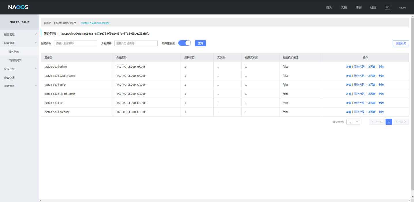Open 详情 for taotao-cloud-gateway
Screen dimensions: 414x202
click(348, 112)
